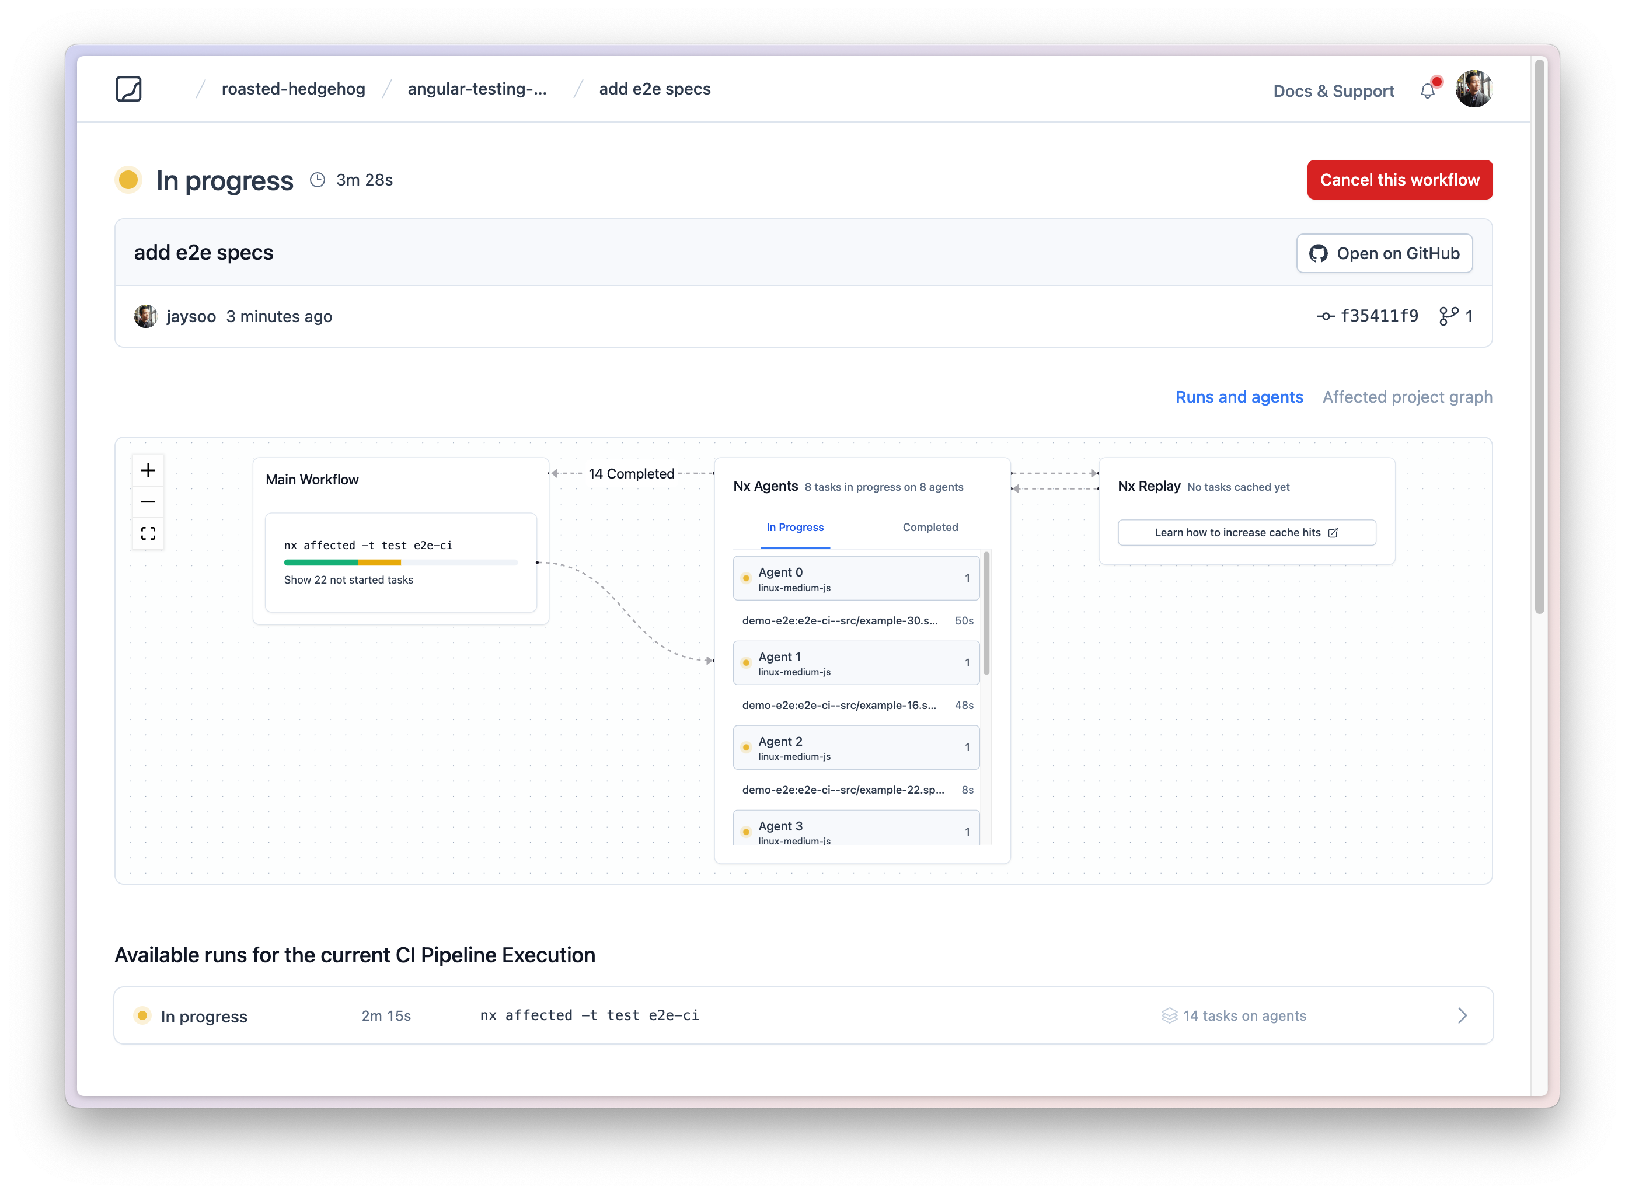Expand the Affected project graph view
The image size is (1625, 1194).
(x=1407, y=396)
